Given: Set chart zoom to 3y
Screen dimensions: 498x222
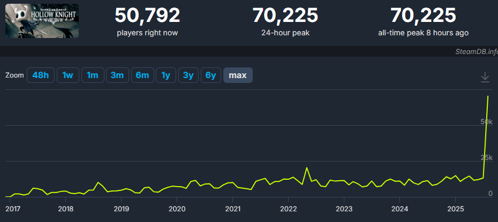Looking at the screenshot, I should click(188, 75).
